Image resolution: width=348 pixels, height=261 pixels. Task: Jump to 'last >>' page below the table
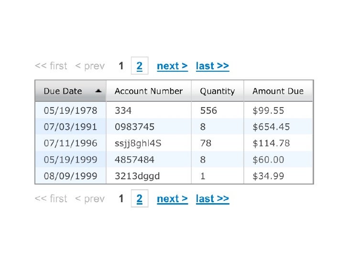click(212, 199)
